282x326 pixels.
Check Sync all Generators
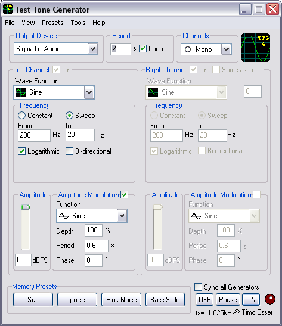198,287
